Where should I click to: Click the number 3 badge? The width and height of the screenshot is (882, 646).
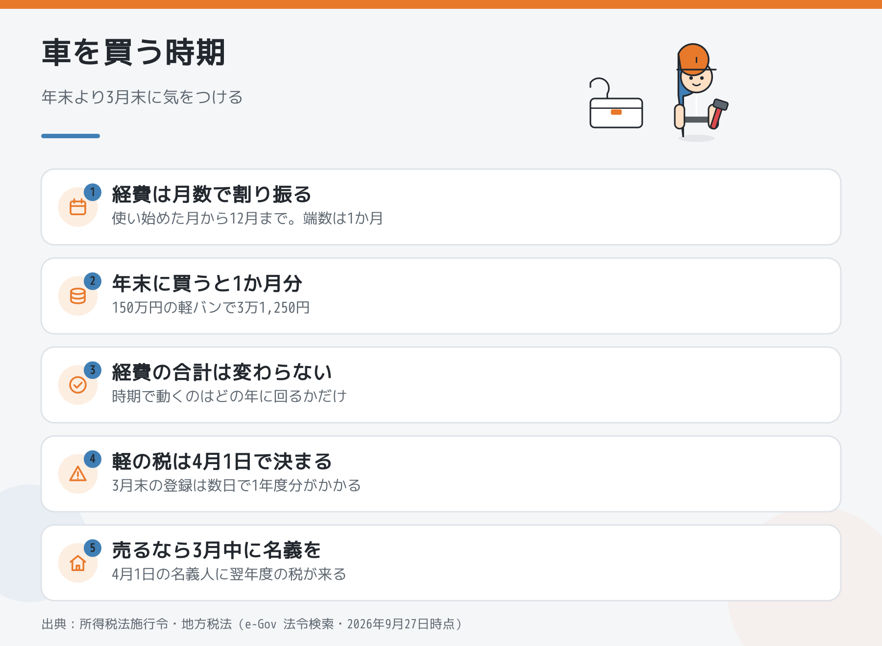93,370
